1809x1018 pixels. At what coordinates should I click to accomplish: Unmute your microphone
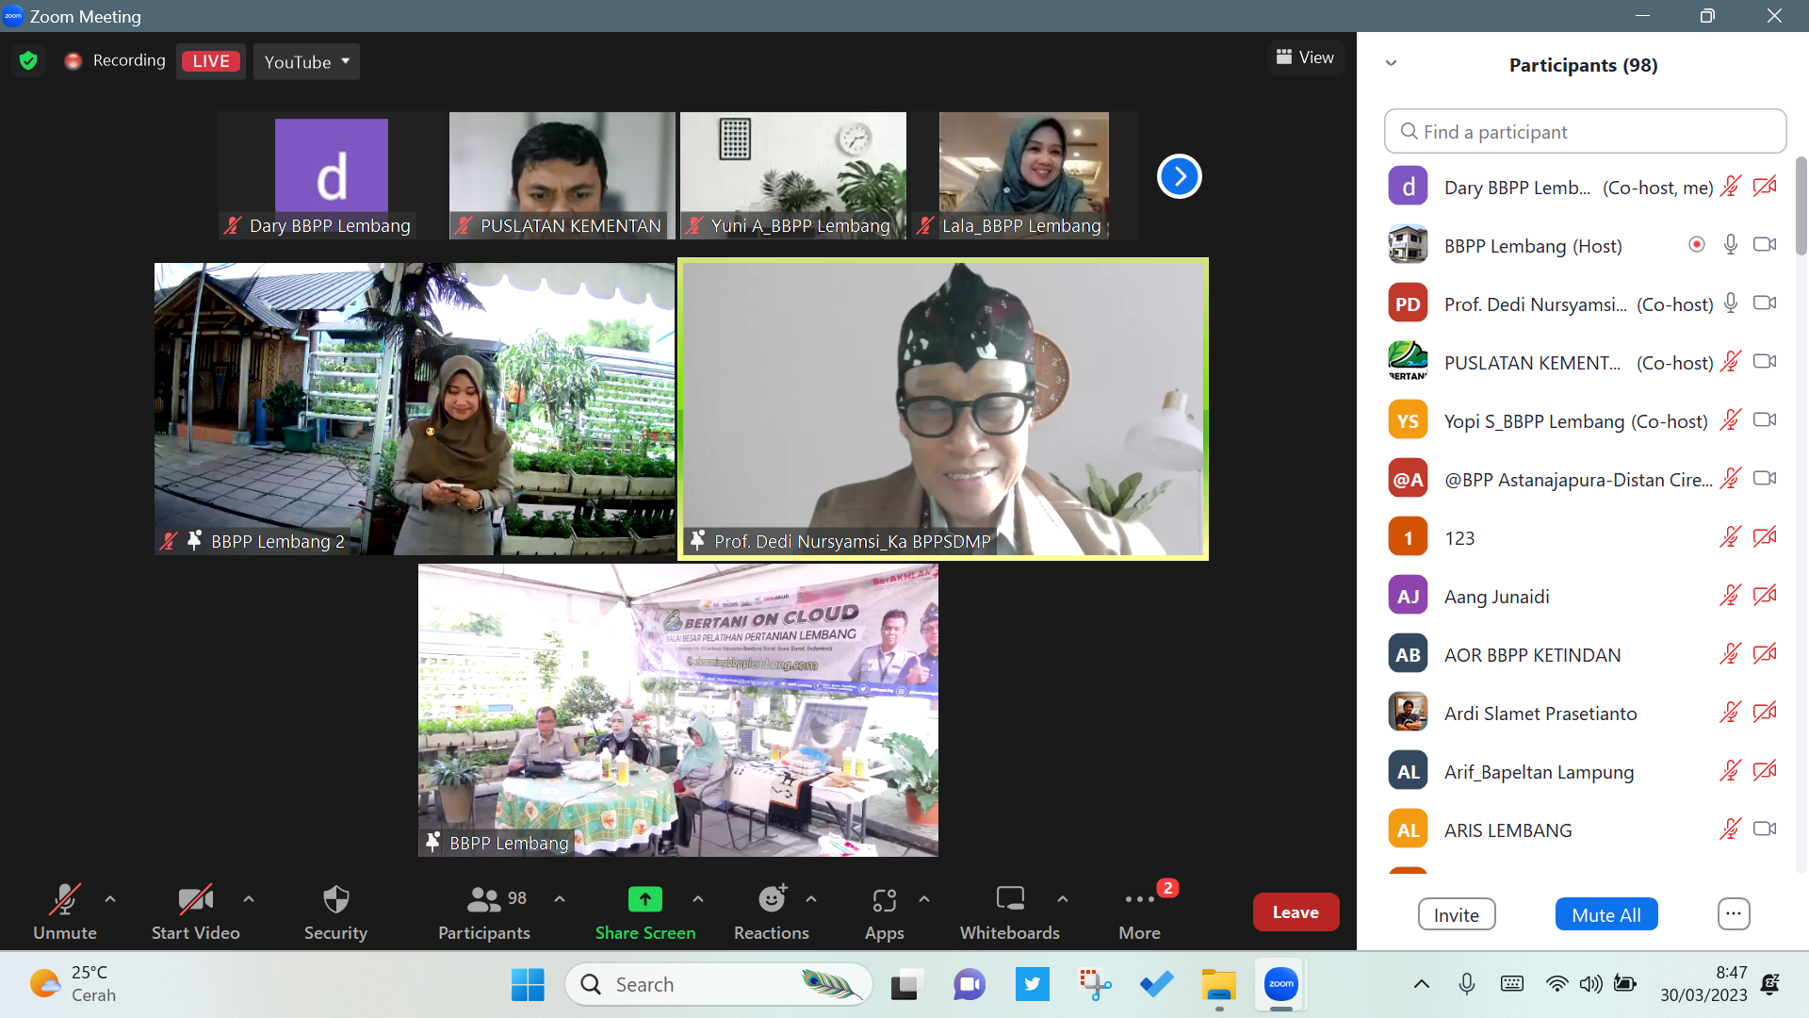[65, 900]
